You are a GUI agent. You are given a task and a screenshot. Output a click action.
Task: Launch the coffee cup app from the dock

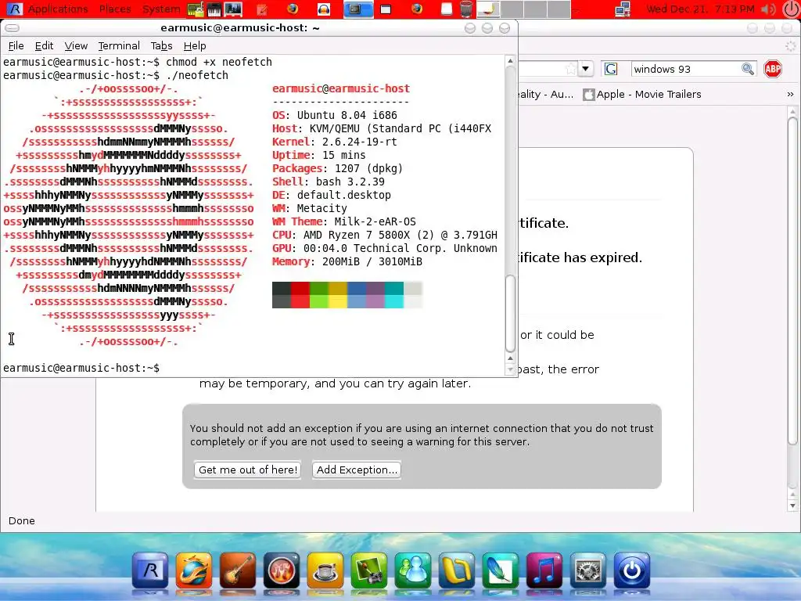tap(325, 570)
